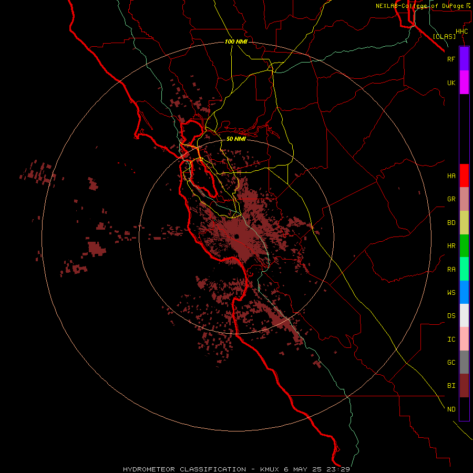Click the magenta UK color swatch

pos(464,83)
